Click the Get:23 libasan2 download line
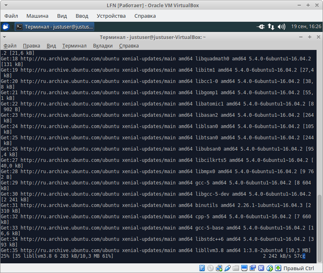 pos(157,118)
